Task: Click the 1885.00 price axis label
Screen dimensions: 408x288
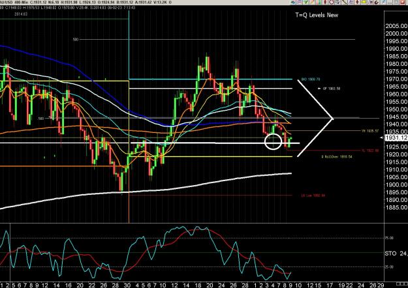Action: click(x=396, y=207)
